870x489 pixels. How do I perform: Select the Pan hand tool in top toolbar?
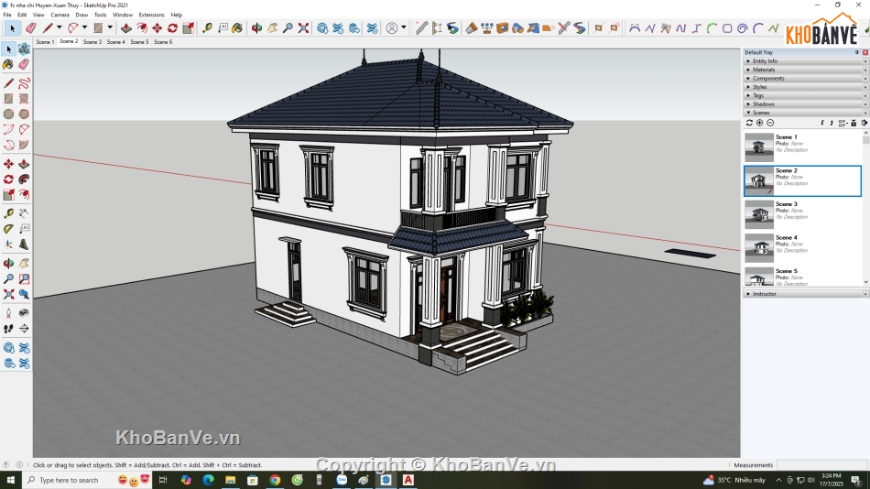pos(272,27)
